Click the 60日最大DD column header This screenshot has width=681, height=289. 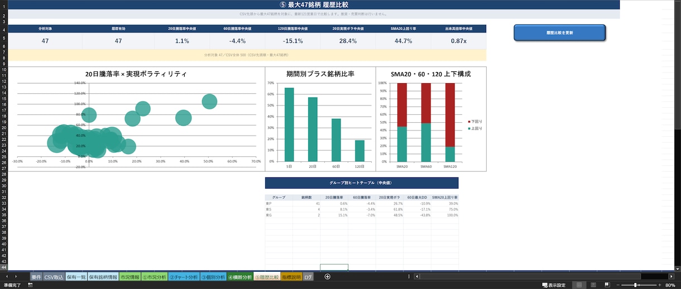[x=417, y=198]
